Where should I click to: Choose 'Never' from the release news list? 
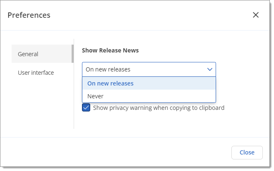pos(149,96)
